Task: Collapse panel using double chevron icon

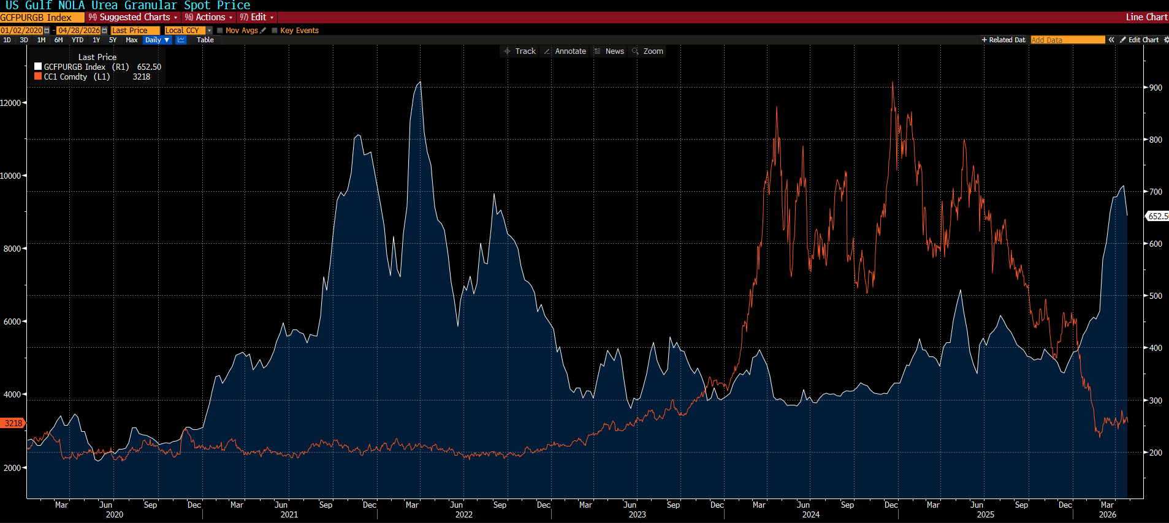Action: 1111,40
